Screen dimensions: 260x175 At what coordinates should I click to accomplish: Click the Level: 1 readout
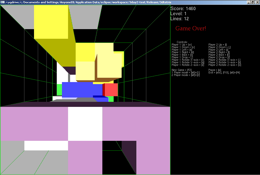[178, 14]
